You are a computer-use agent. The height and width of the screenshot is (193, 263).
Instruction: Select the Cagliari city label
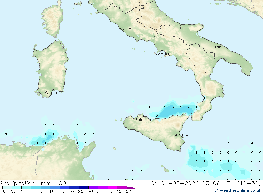click(x=53, y=93)
